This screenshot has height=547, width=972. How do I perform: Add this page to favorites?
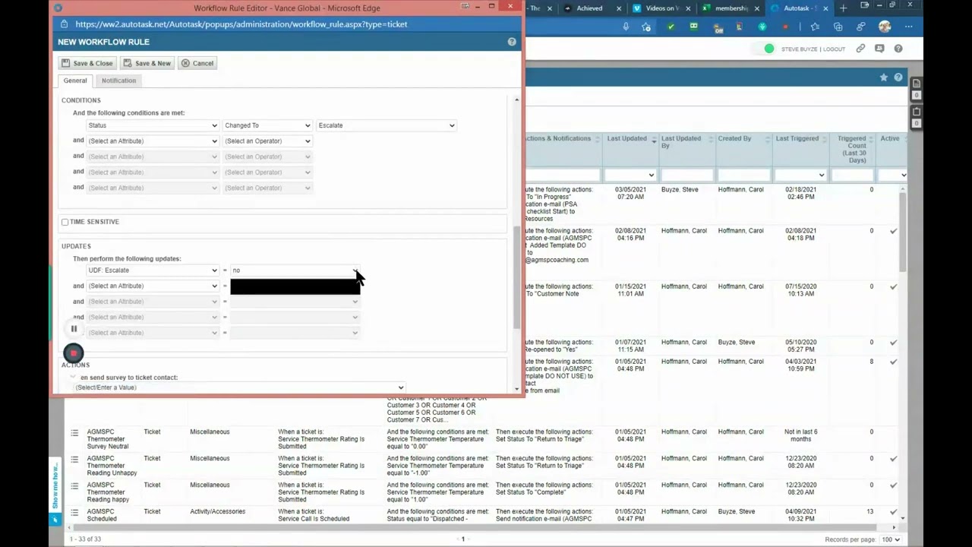tap(646, 27)
